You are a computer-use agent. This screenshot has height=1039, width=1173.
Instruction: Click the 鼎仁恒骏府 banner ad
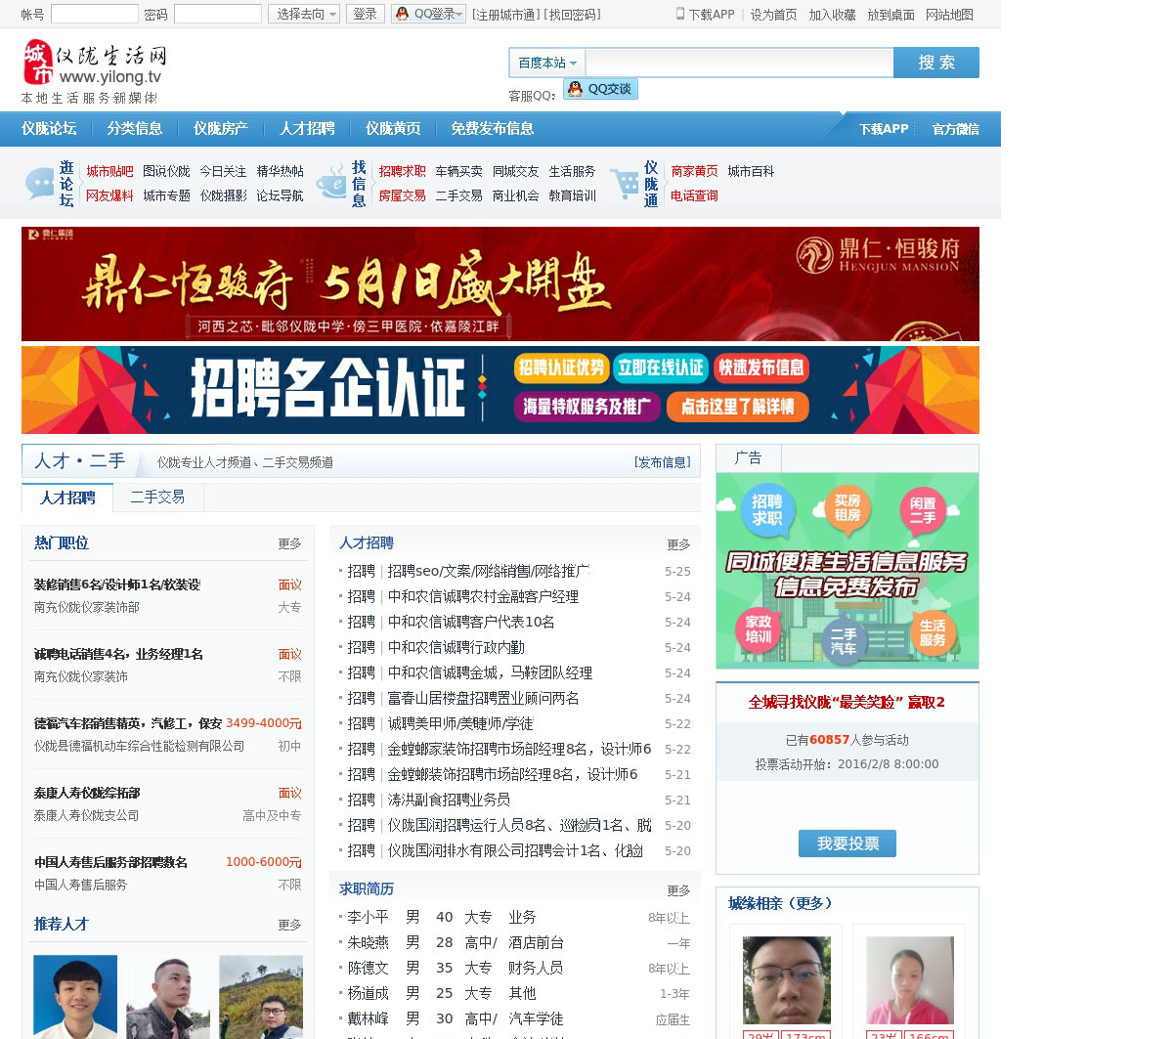coord(500,283)
